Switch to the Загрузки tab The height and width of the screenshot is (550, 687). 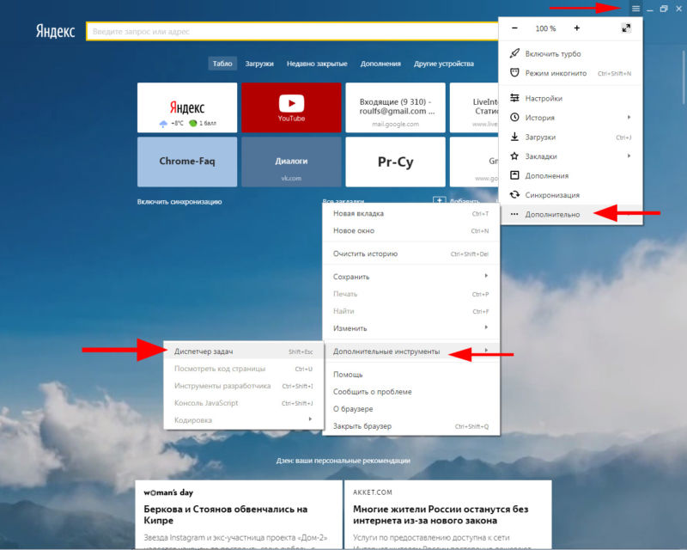(259, 64)
